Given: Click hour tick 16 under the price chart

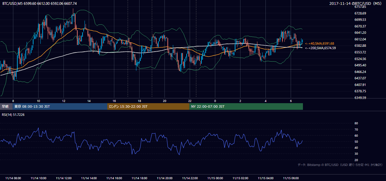Looking at the screenshot, I should click(114, 101).
